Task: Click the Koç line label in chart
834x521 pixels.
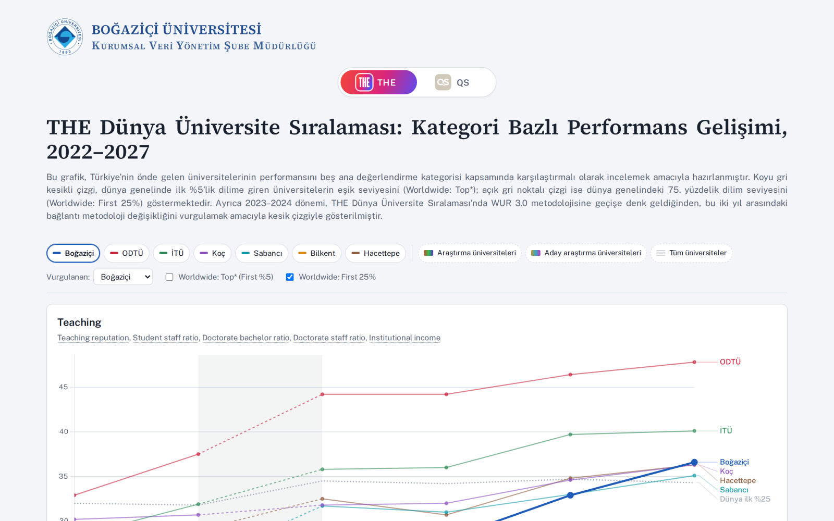Action: [727, 472]
